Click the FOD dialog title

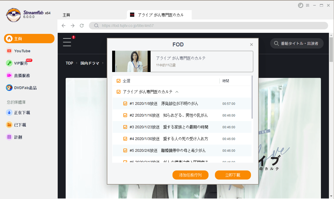[x=178, y=45]
